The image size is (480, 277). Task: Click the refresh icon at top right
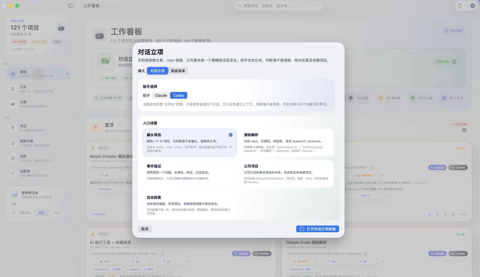pos(460,6)
